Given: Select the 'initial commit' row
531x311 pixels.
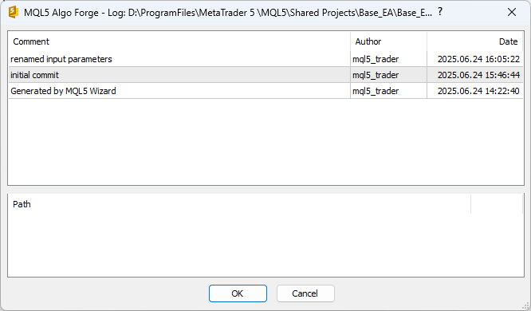Looking at the screenshot, I should click(265, 75).
